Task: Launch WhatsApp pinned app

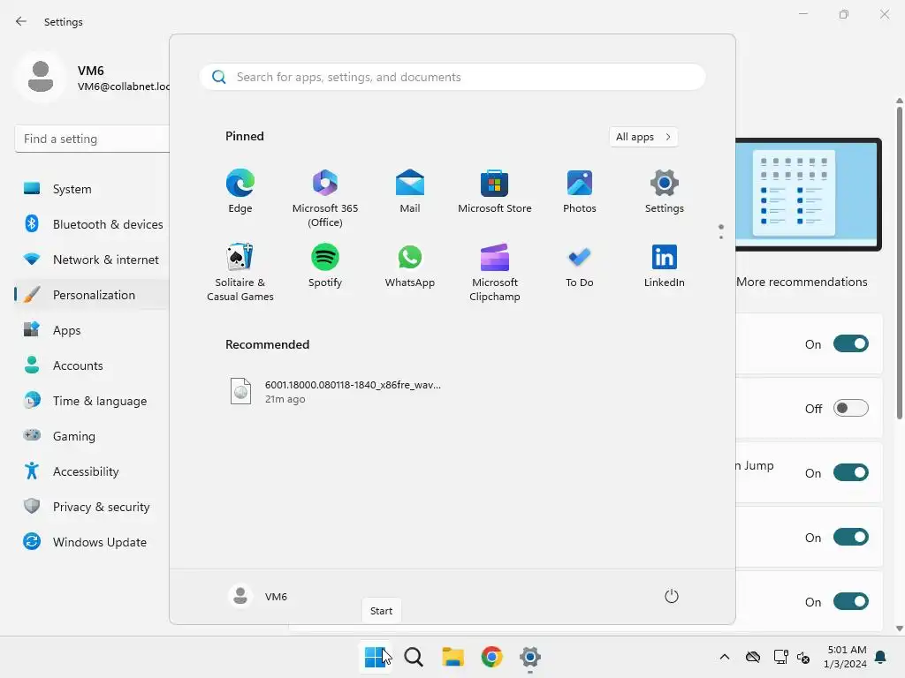Action: pos(410,266)
